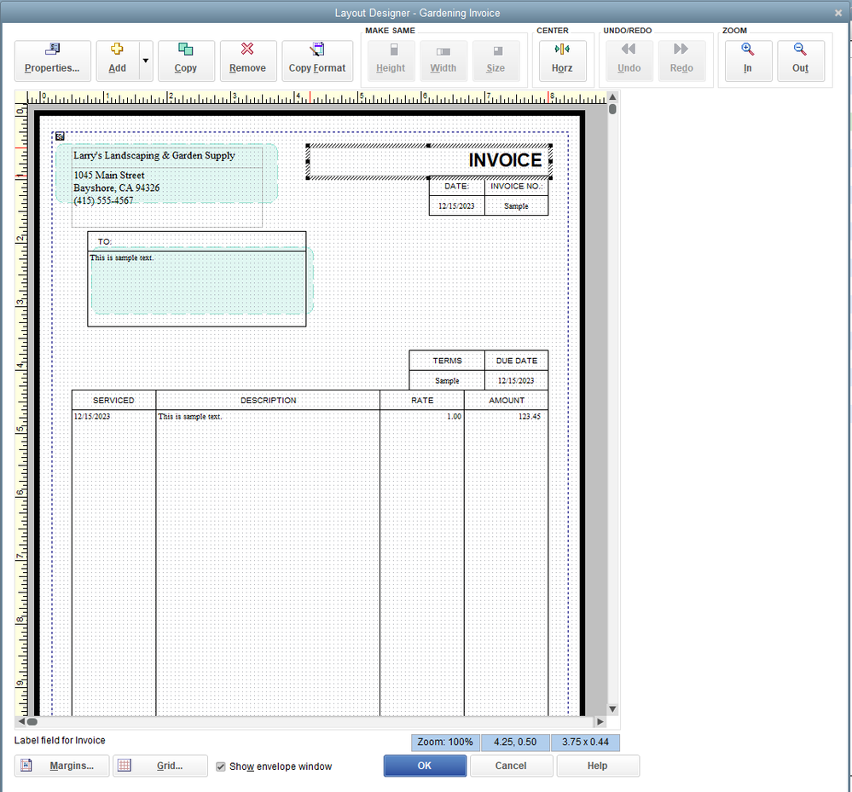Open Properties from the toolbar
The width and height of the screenshot is (852, 792).
point(52,61)
